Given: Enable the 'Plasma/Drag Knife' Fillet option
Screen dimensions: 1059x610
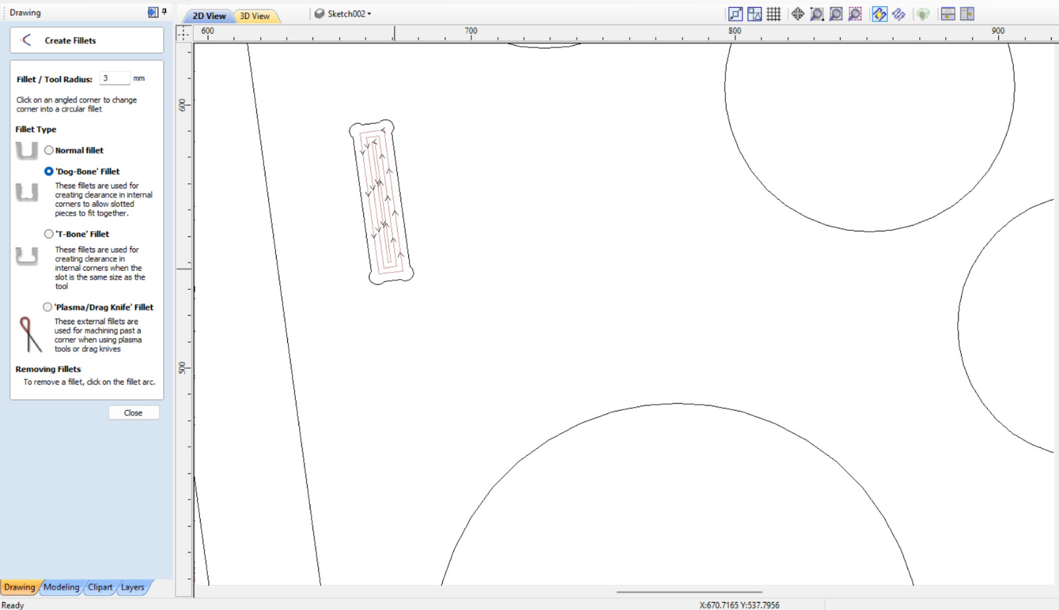Looking at the screenshot, I should tap(48, 307).
